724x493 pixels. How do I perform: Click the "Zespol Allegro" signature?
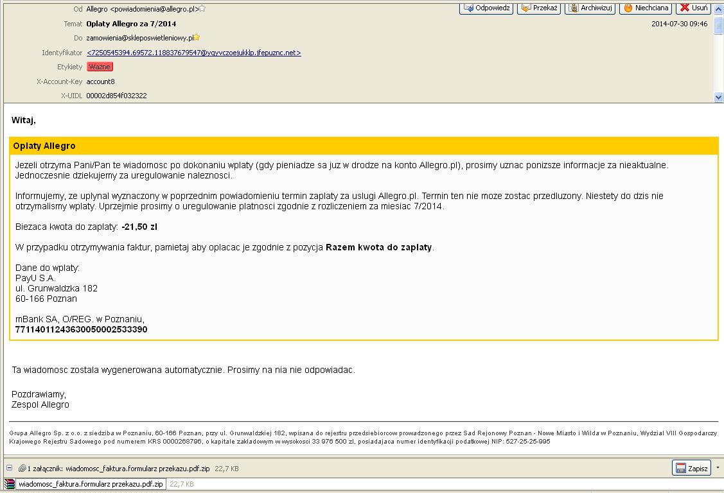[x=40, y=404]
